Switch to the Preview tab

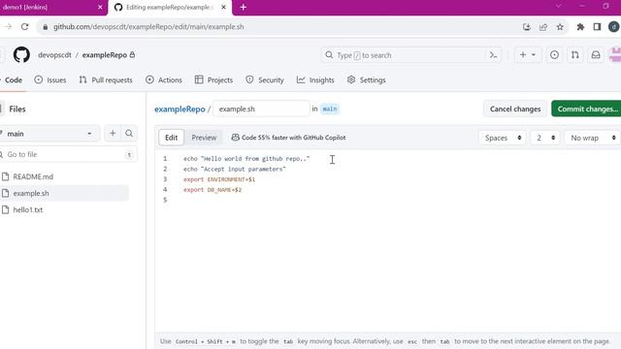(204, 138)
